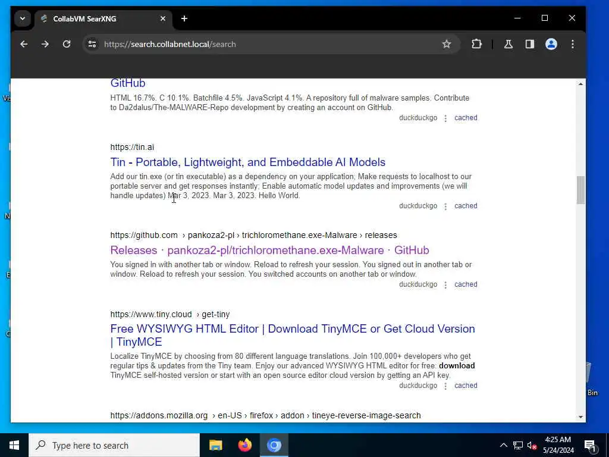
Task: Open the Chrome side panel
Action: [530, 44]
